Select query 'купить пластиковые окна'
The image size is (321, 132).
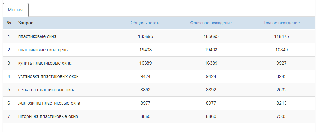[x=45, y=63]
